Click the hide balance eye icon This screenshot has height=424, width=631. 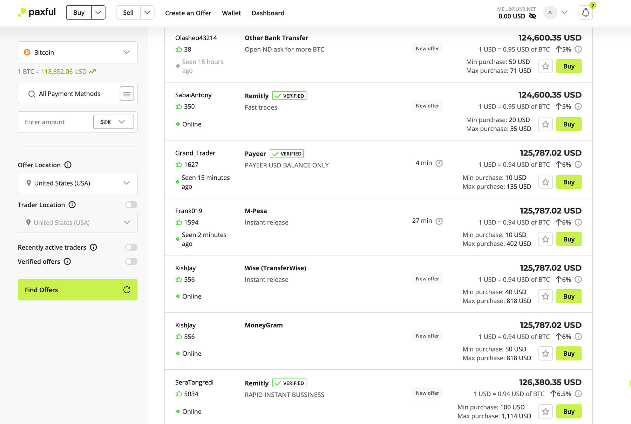pyautogui.click(x=532, y=16)
